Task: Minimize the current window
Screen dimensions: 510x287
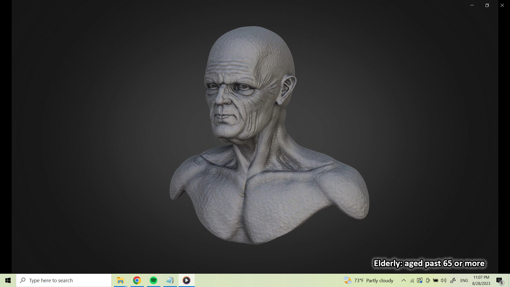Action: [472, 5]
